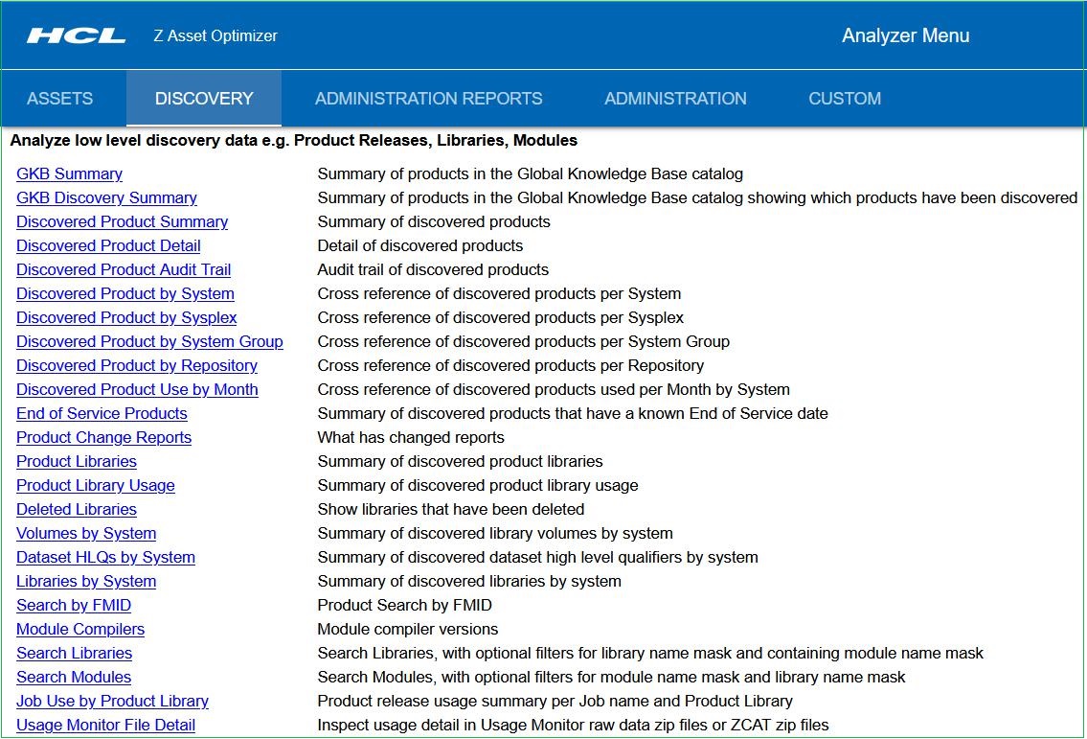Click description 'Product Search by FMID'

click(x=405, y=605)
